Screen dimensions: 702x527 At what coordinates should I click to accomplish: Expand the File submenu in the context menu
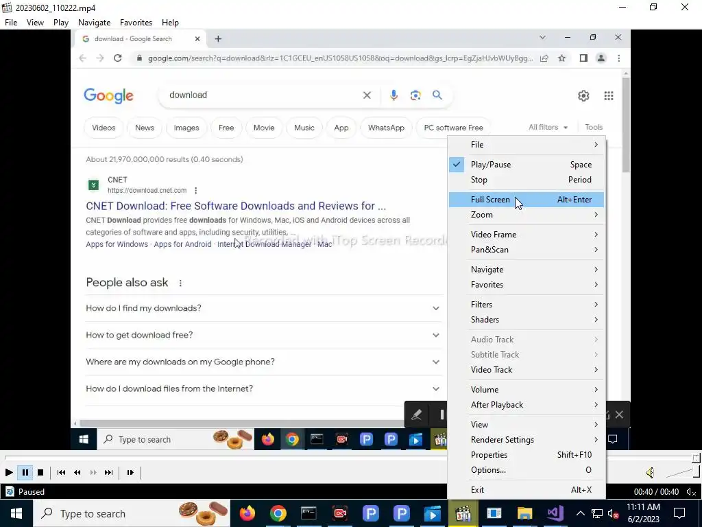pos(526,145)
